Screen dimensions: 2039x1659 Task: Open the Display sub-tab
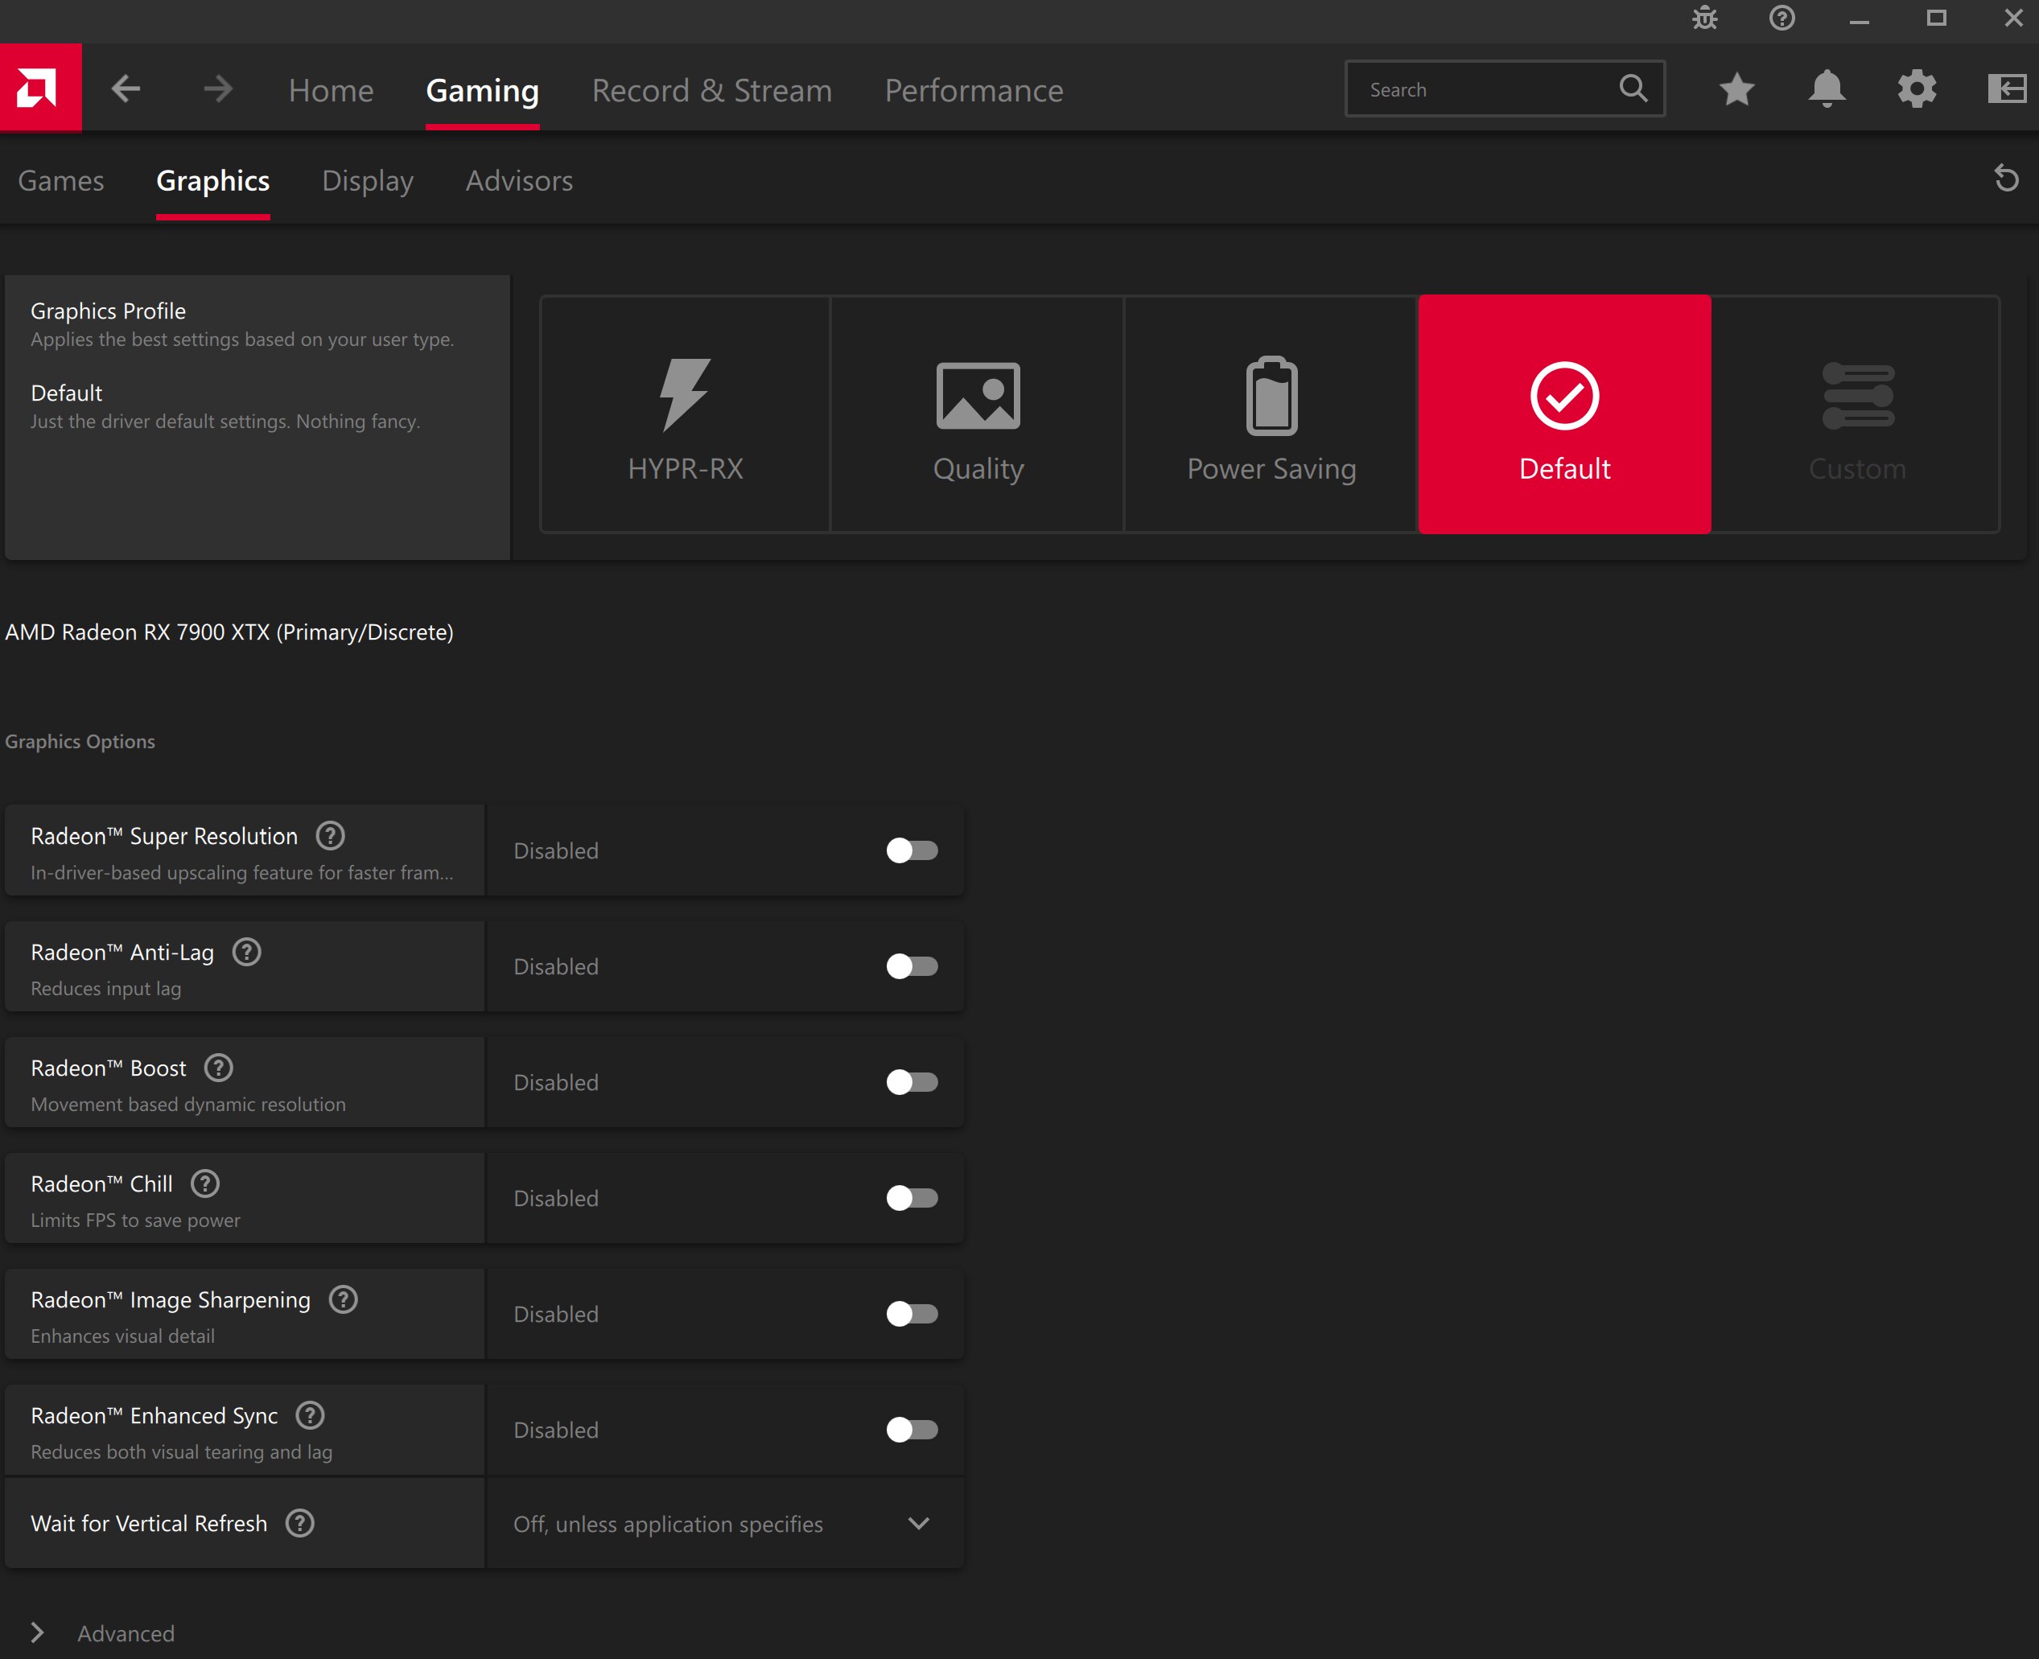[367, 180]
